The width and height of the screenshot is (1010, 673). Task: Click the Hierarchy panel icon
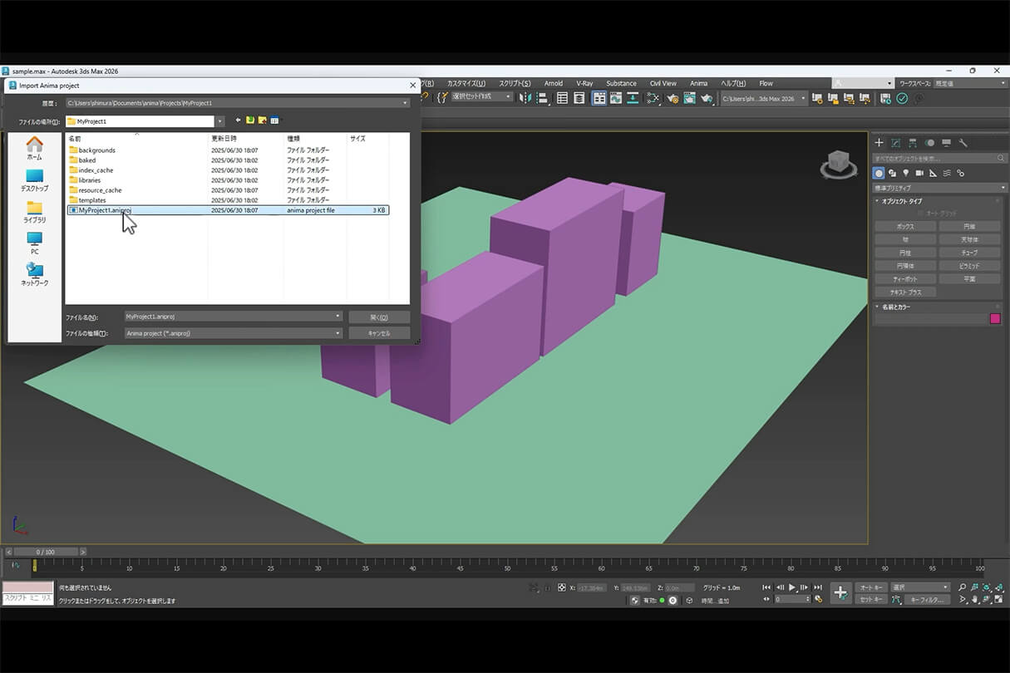click(x=913, y=143)
